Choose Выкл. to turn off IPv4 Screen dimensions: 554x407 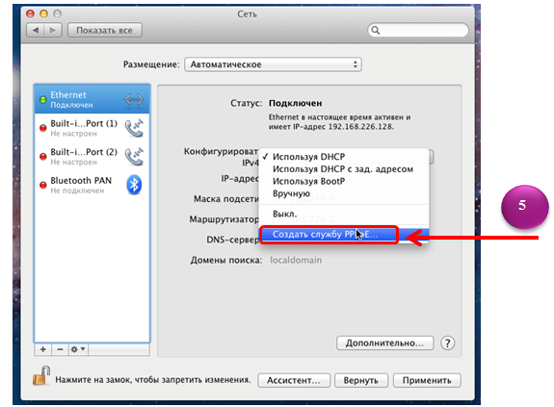[285, 214]
